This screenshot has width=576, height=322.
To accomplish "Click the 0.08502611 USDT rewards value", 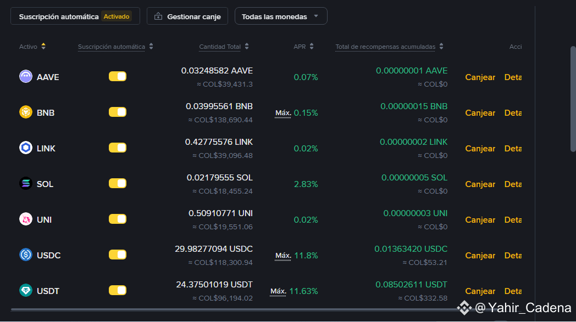I will 412,284.
